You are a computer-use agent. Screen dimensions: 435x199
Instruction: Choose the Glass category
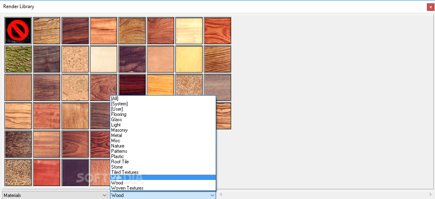tap(163, 120)
